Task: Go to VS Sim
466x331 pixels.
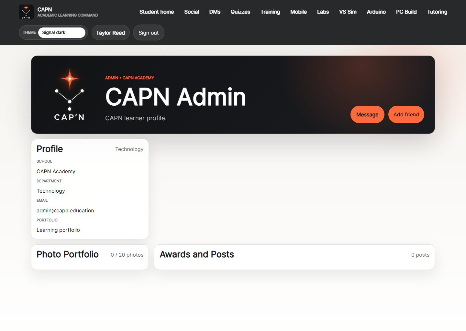Action: 348,12
